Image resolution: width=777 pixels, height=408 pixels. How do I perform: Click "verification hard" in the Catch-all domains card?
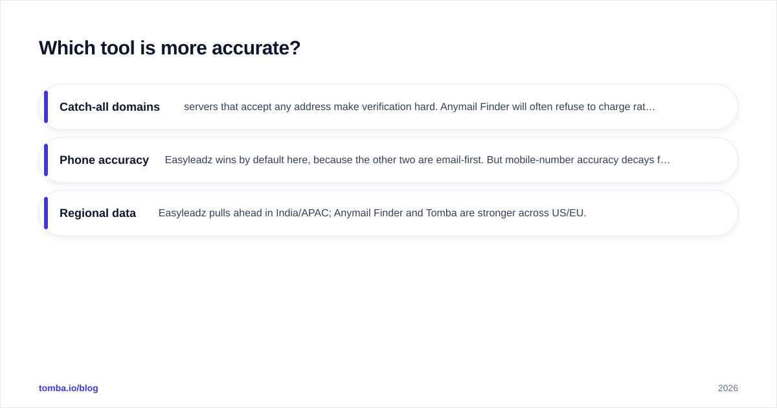[x=398, y=107]
